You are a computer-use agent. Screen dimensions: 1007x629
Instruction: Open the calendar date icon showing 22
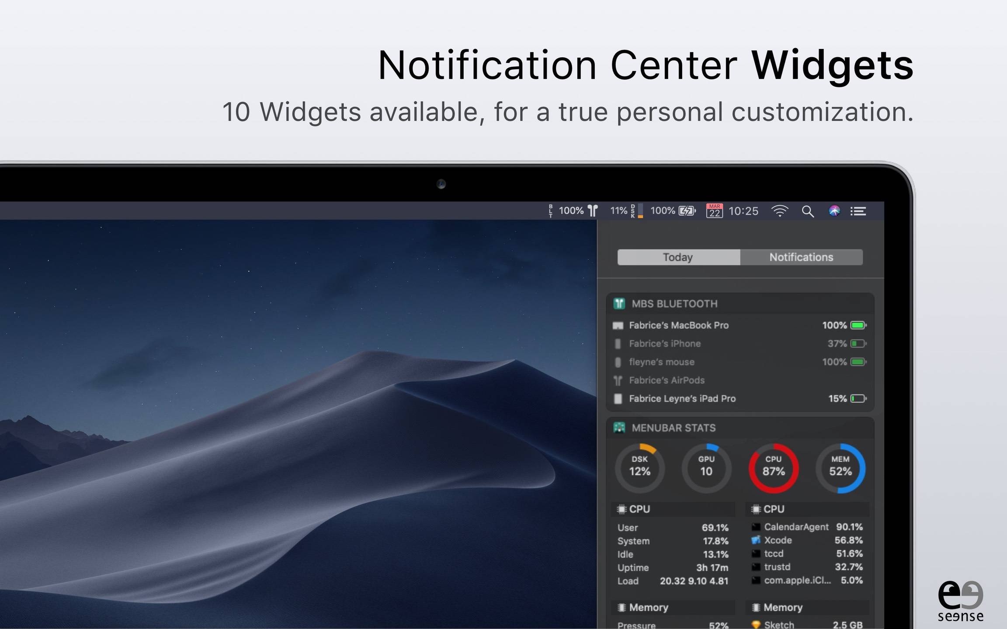tap(714, 211)
